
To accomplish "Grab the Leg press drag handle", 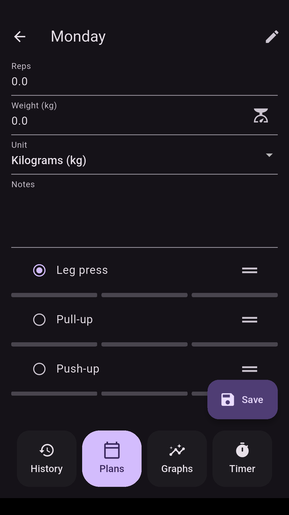I will 249,270.
